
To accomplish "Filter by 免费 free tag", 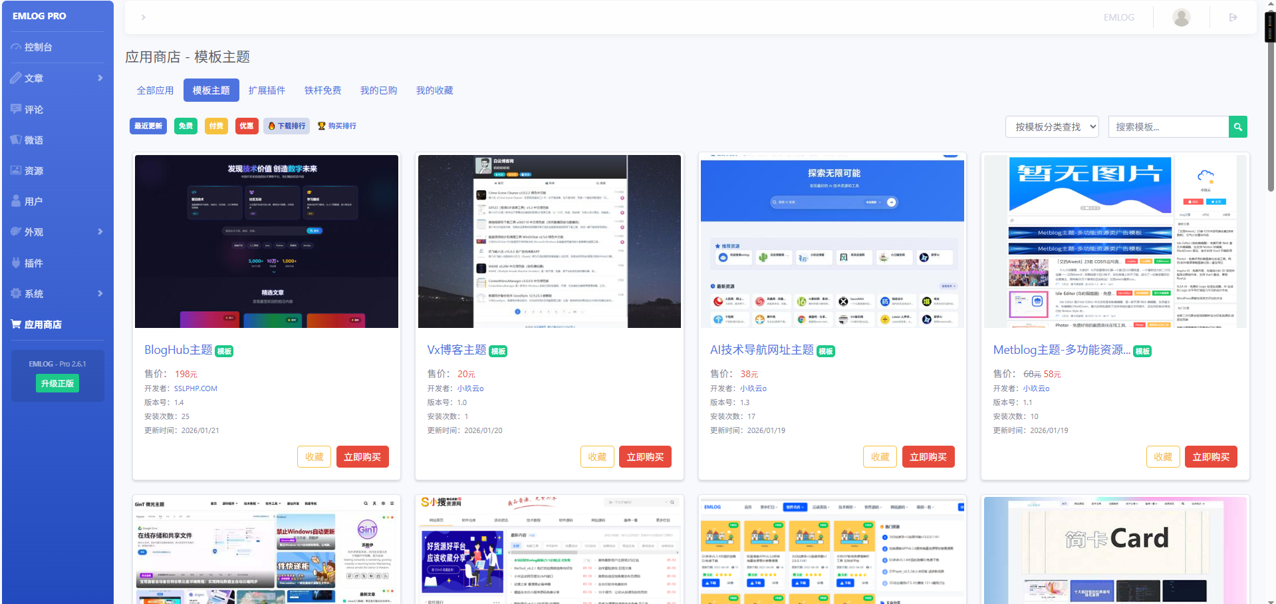I will 186,126.
